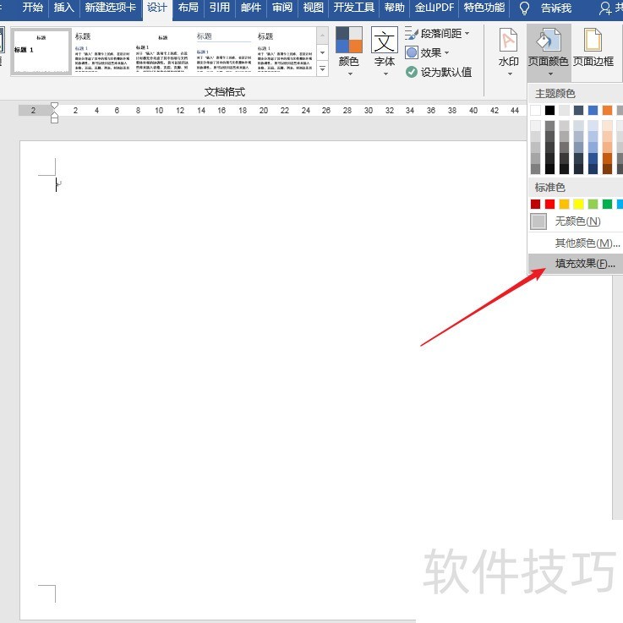Click the Tell Me lightbulb icon
Viewport: 623px width, 623px height.
click(x=524, y=8)
